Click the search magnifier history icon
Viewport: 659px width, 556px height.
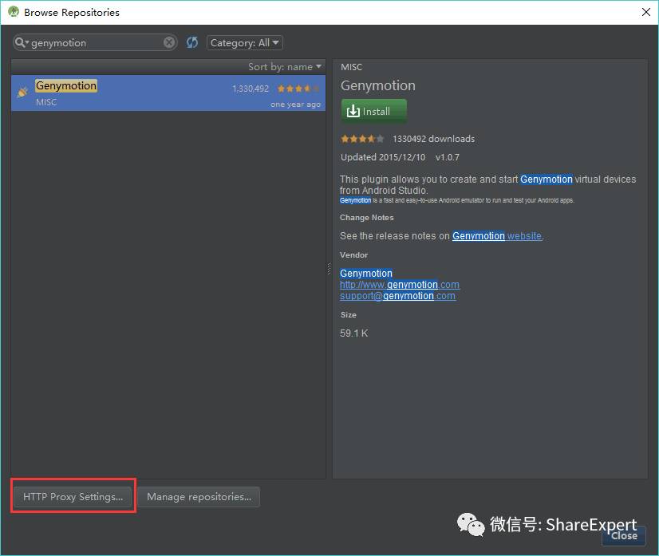pos(21,42)
